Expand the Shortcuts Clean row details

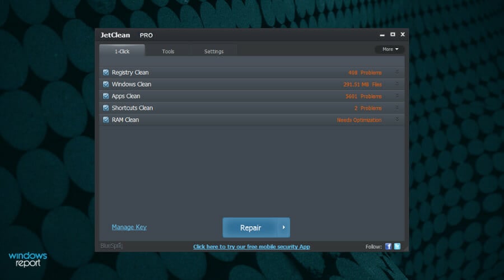[397, 108]
